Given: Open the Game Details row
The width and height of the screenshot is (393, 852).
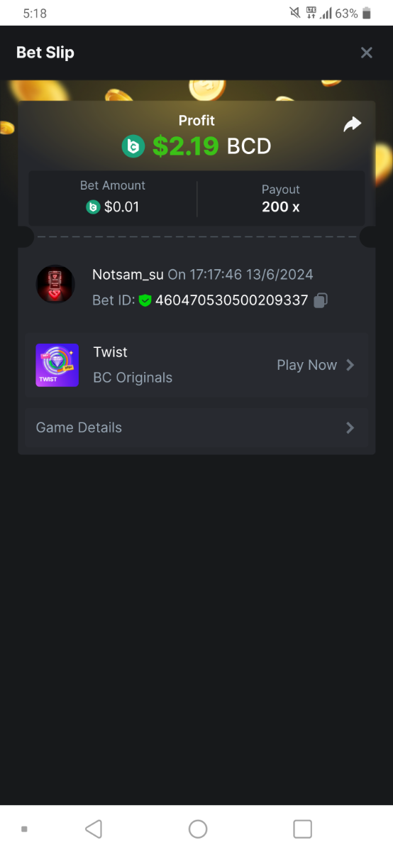Looking at the screenshot, I should (196, 427).
